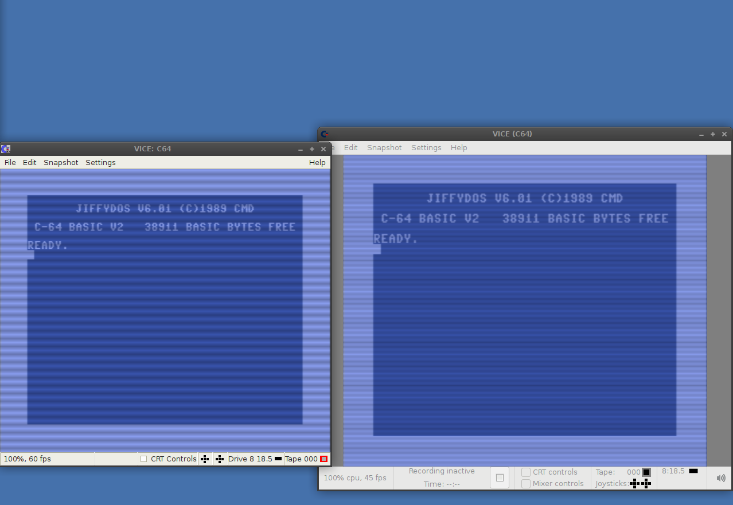
Task: Open Settings menu in VICE (C64) window
Action: [426, 148]
